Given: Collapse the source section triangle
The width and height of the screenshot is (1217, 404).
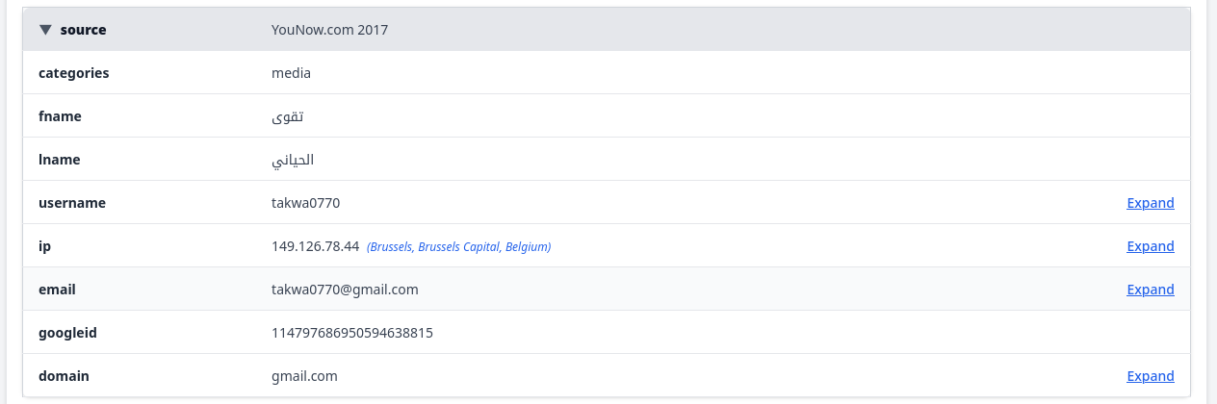Looking at the screenshot, I should coord(45,30).
